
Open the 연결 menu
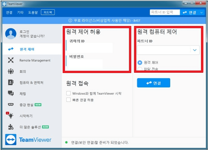coord(9,12)
